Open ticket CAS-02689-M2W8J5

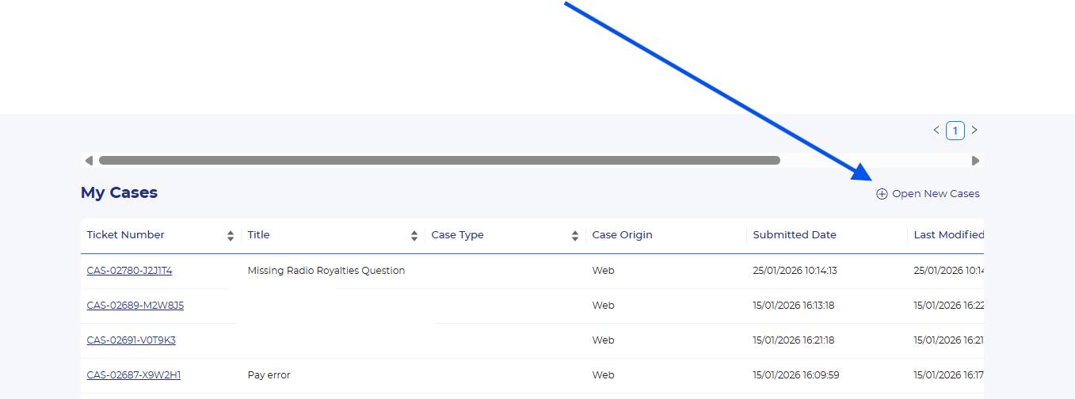coord(135,306)
